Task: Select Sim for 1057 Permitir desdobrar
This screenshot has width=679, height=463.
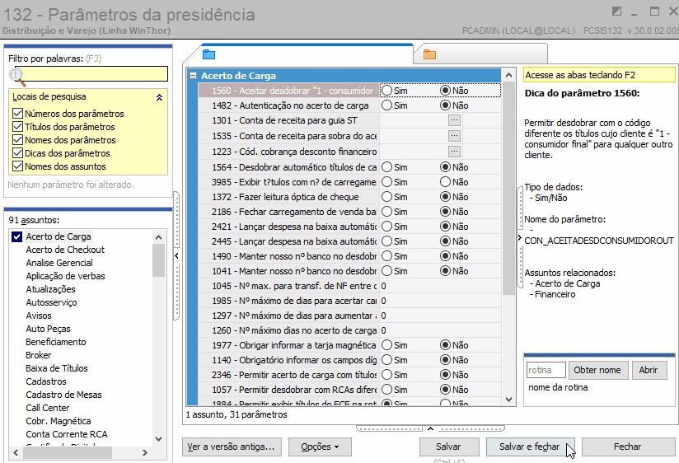Action: coord(386,390)
